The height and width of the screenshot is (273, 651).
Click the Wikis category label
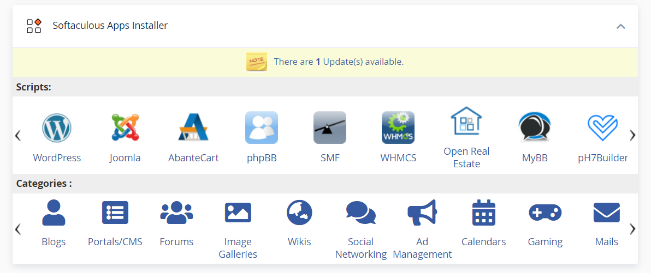pyautogui.click(x=299, y=241)
